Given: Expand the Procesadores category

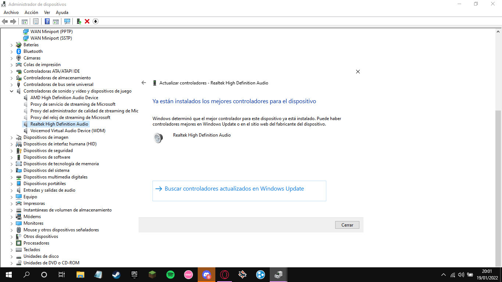Looking at the screenshot, I should click(11, 243).
